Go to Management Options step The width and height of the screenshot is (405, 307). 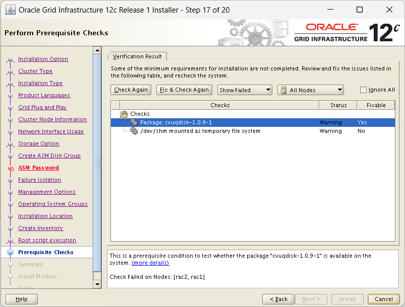click(x=47, y=192)
